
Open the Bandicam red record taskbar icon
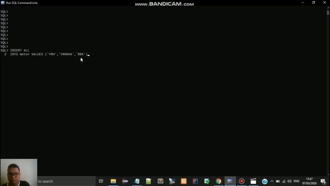[242, 181]
